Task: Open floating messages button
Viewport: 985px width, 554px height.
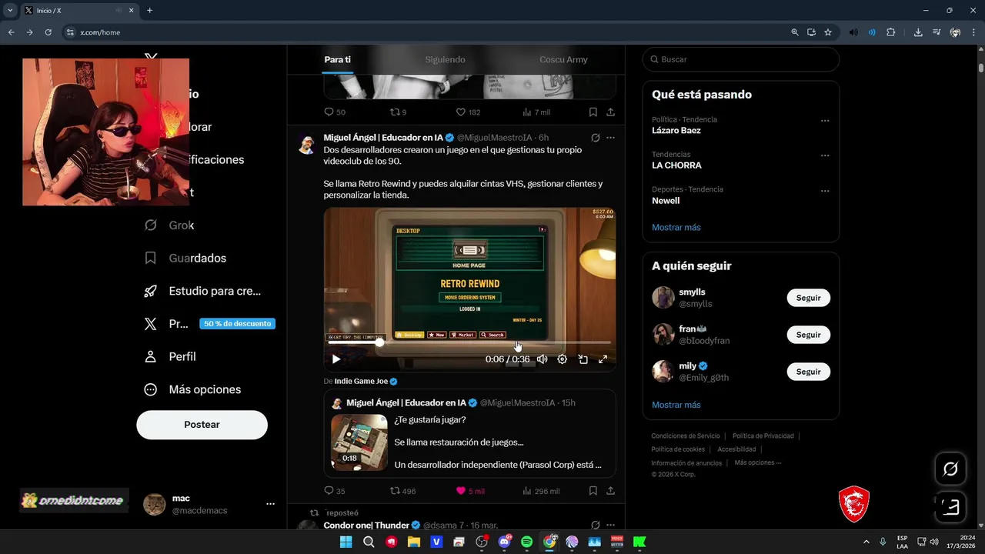Action: (x=950, y=507)
